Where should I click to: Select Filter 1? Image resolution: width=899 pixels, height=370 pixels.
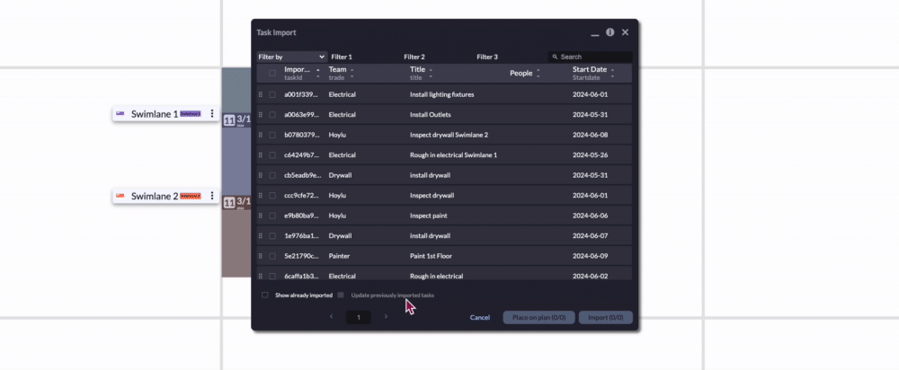(342, 57)
